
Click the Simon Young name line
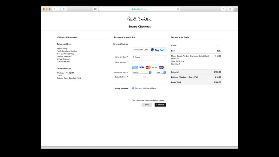(62, 49)
